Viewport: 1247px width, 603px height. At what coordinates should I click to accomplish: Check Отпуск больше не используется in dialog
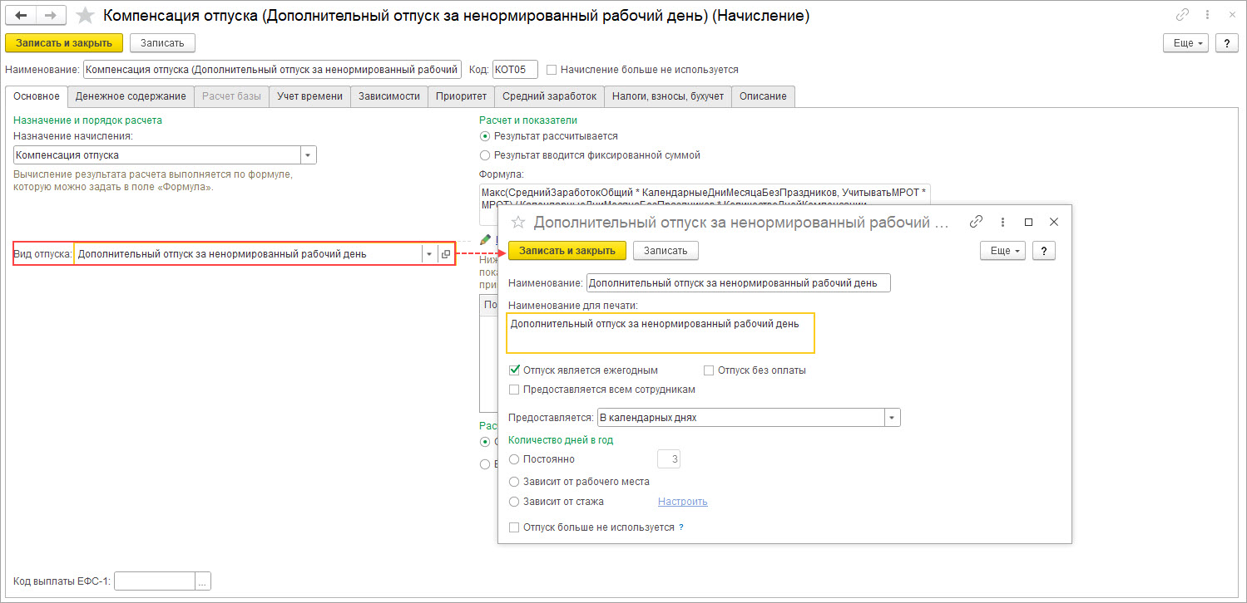pos(514,527)
